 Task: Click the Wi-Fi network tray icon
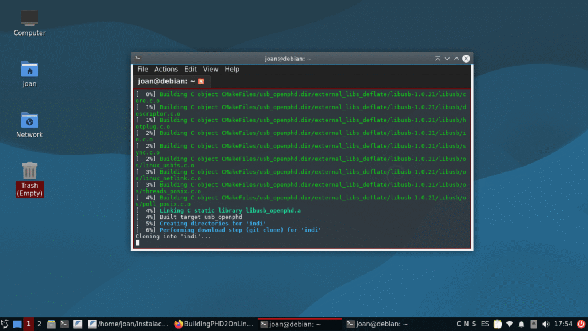point(509,324)
